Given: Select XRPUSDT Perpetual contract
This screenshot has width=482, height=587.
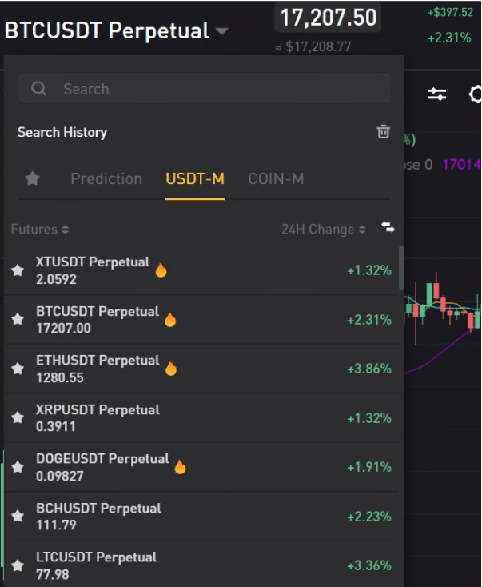Looking at the screenshot, I should coord(98,417).
